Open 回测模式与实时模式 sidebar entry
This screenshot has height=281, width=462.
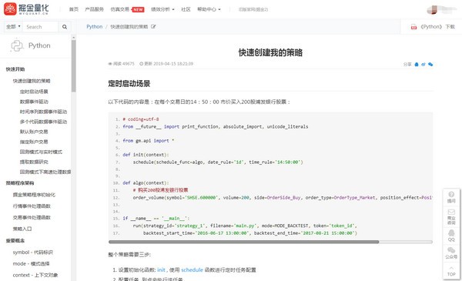tap(41, 152)
